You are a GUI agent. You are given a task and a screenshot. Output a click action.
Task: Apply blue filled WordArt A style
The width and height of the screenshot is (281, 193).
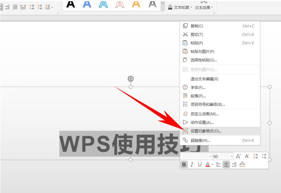[87, 4]
